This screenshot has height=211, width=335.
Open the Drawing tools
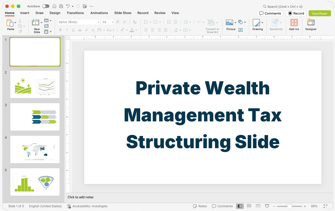point(258,25)
